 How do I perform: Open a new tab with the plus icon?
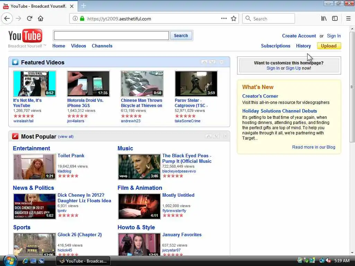coord(83,6)
